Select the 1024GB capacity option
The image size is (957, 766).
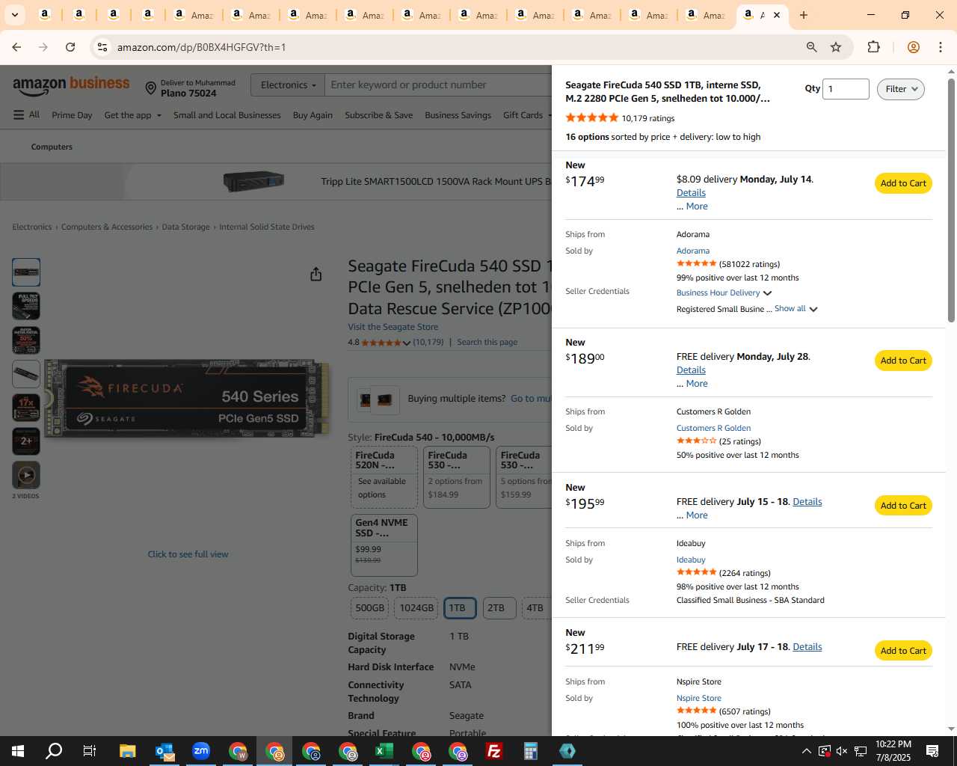[416, 608]
